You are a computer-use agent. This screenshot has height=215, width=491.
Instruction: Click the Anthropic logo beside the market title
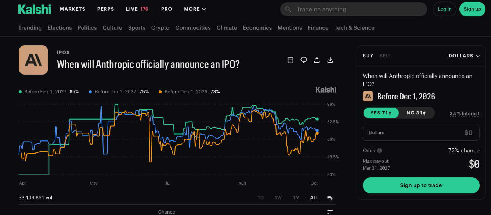click(x=33, y=60)
